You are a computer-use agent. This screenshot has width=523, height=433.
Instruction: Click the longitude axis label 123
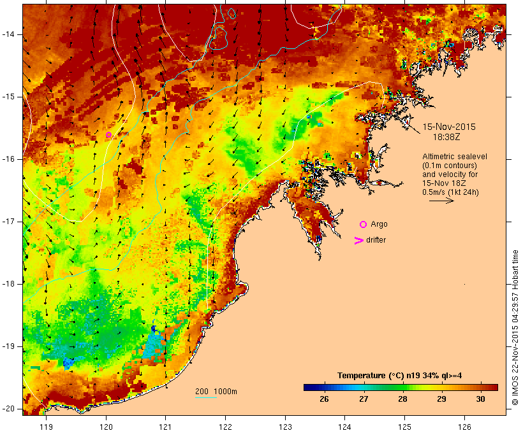coord(285,427)
